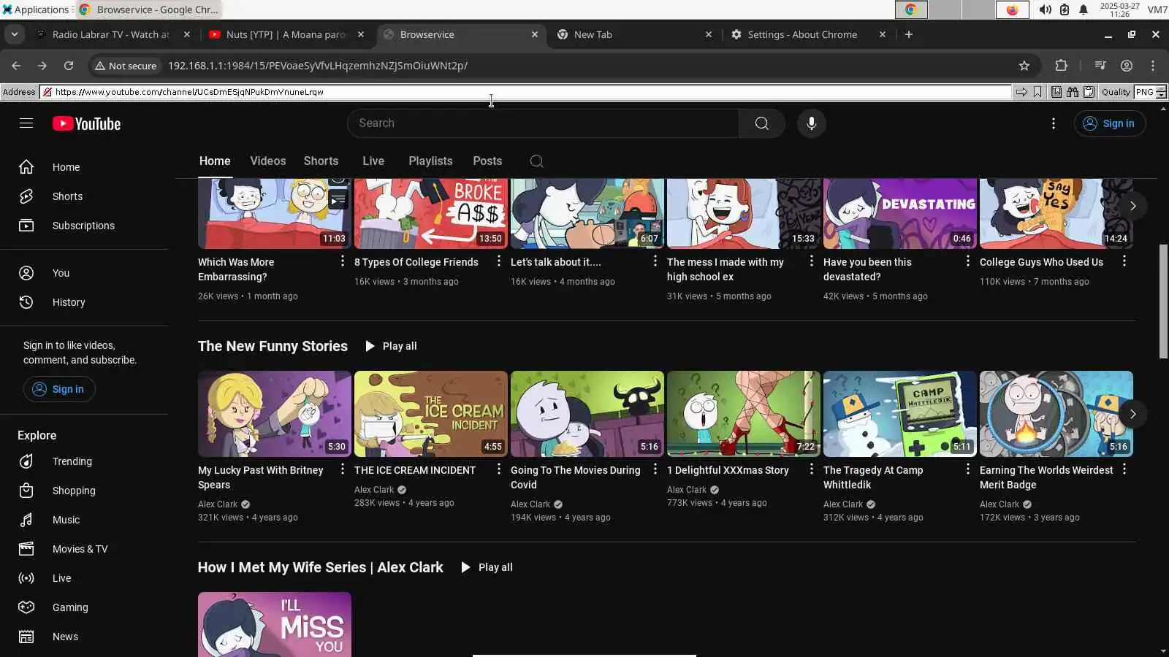
Task: Open the Browservice clipboard icon
Action: pyautogui.click(x=1089, y=92)
